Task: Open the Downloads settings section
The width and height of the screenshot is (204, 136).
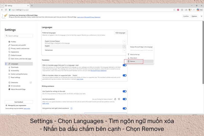Action: click(x=14, y=67)
